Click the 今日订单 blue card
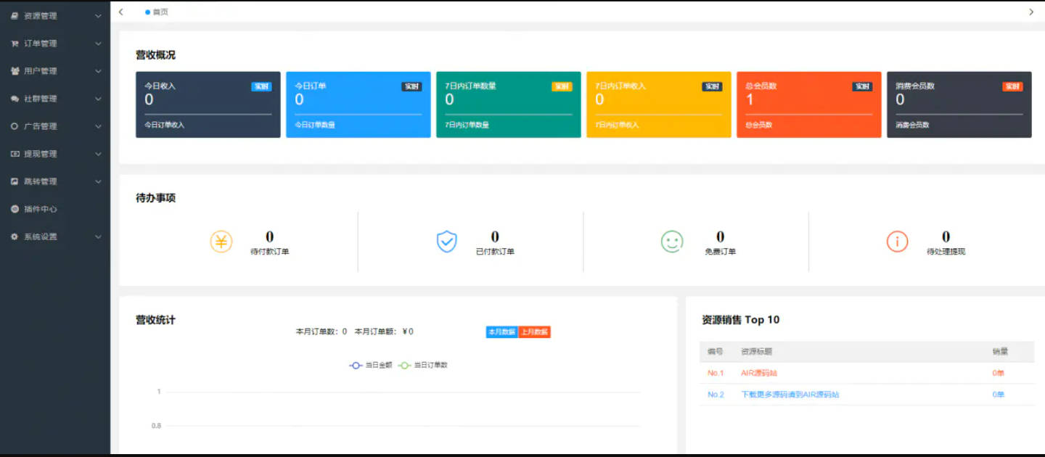The image size is (1045, 457). pyautogui.click(x=358, y=104)
